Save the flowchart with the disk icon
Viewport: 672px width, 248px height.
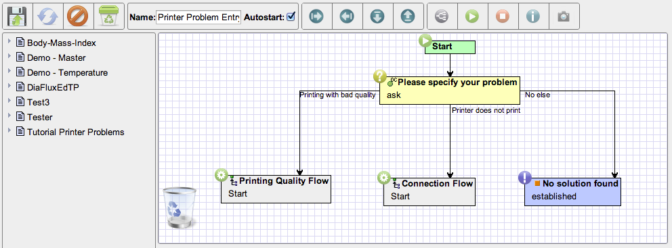pyautogui.click(x=18, y=16)
